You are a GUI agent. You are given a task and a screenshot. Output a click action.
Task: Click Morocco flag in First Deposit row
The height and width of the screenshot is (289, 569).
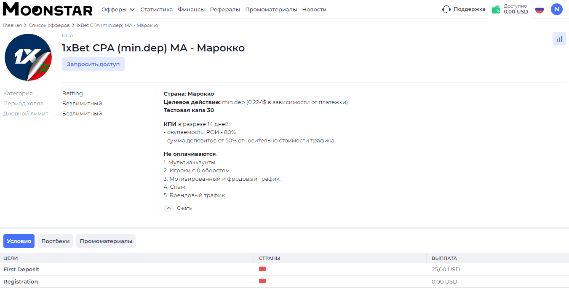pos(262,269)
